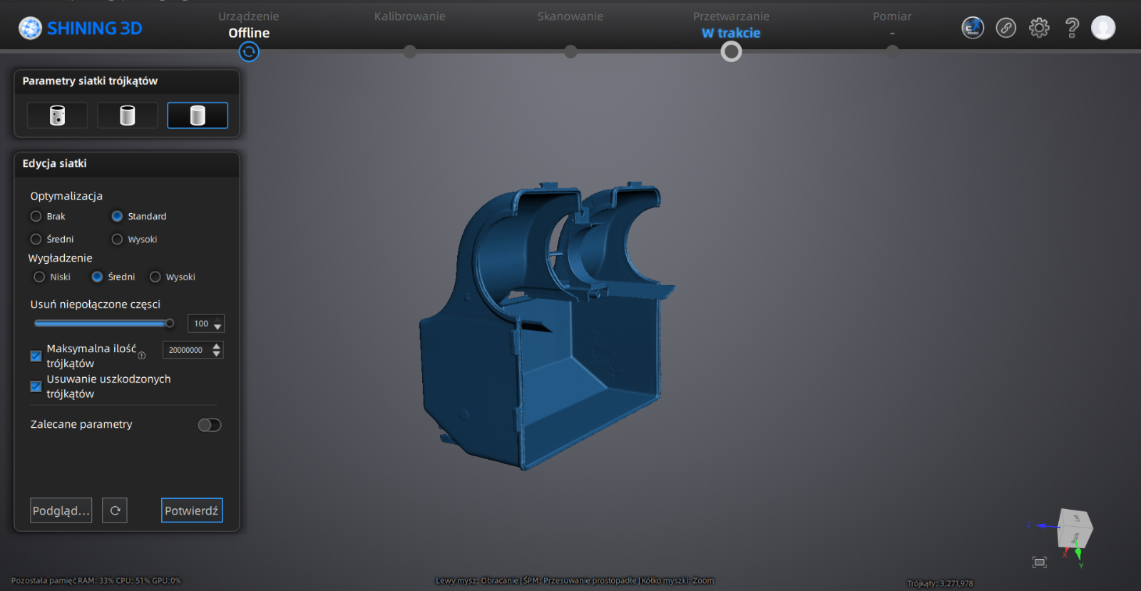This screenshot has width=1141, height=591.
Task: Click the 'Podgląd...' preview button
Action: tap(61, 510)
